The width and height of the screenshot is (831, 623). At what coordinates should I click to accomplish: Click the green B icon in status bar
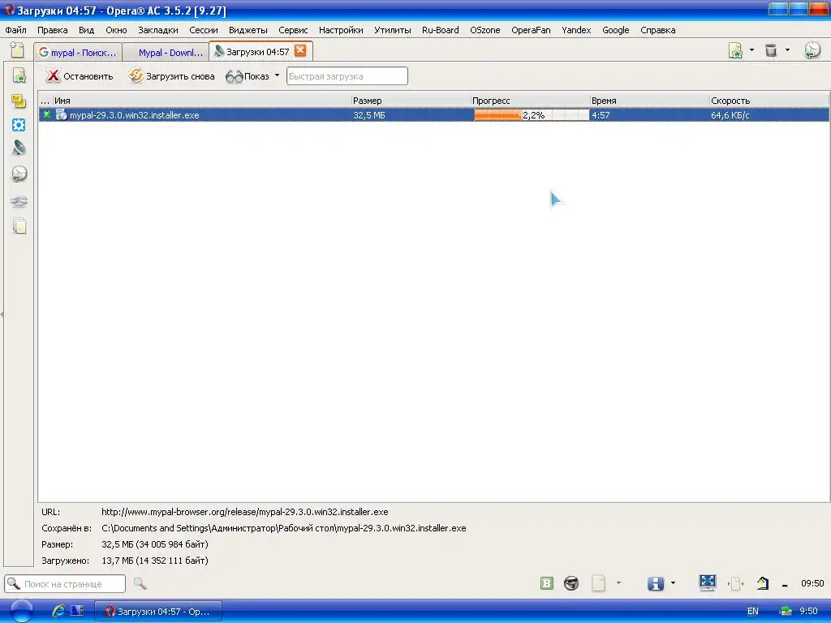546,583
